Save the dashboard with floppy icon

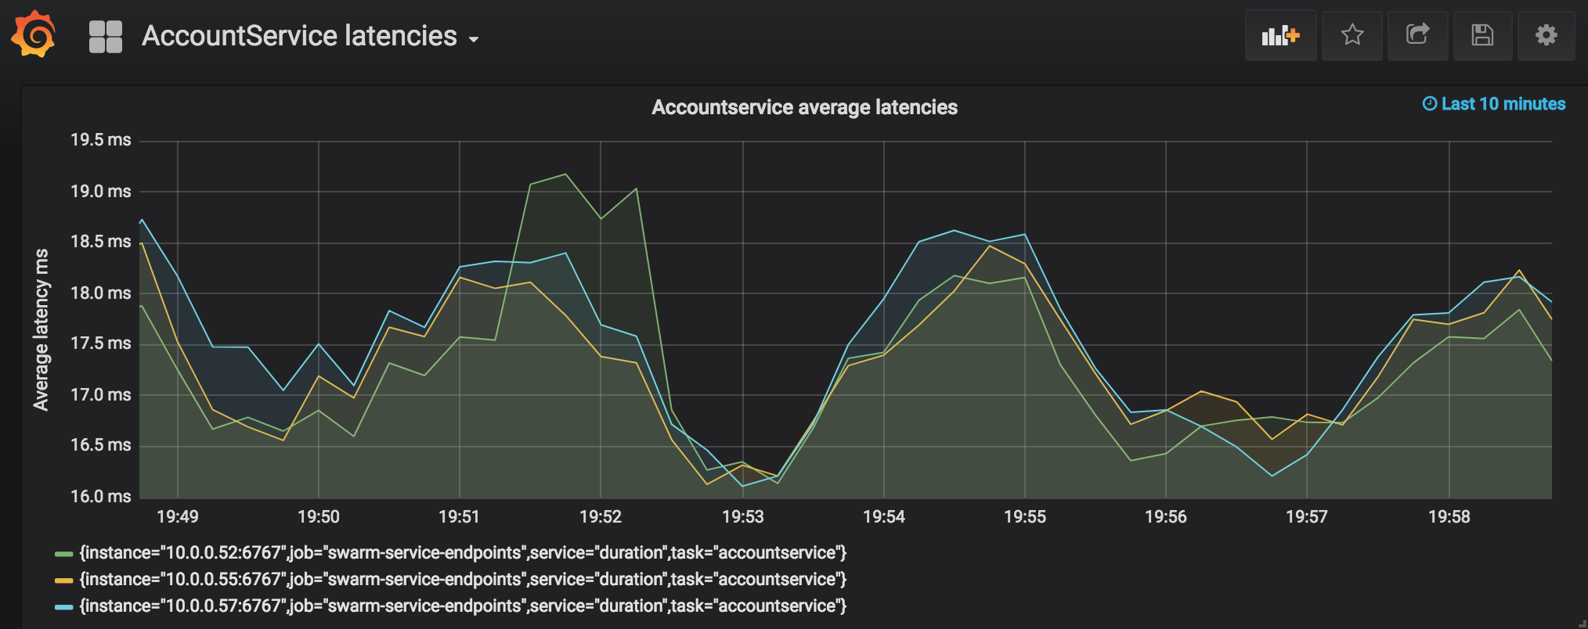pos(1482,35)
